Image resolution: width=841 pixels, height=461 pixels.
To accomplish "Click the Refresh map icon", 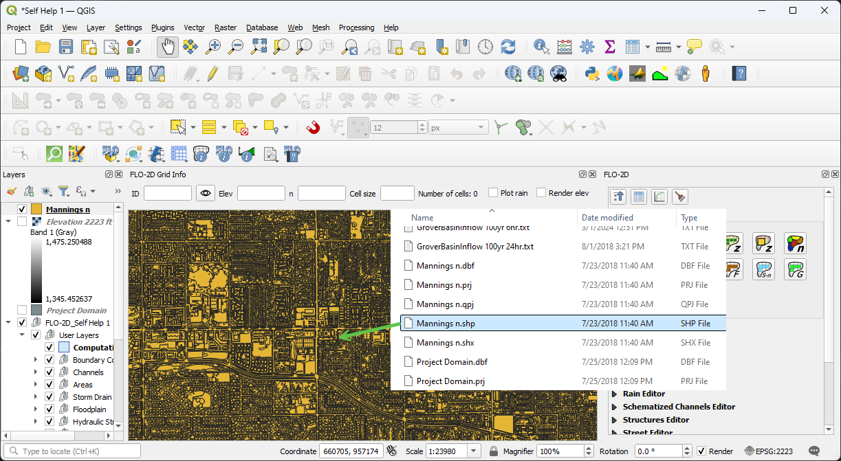I will 507,47.
